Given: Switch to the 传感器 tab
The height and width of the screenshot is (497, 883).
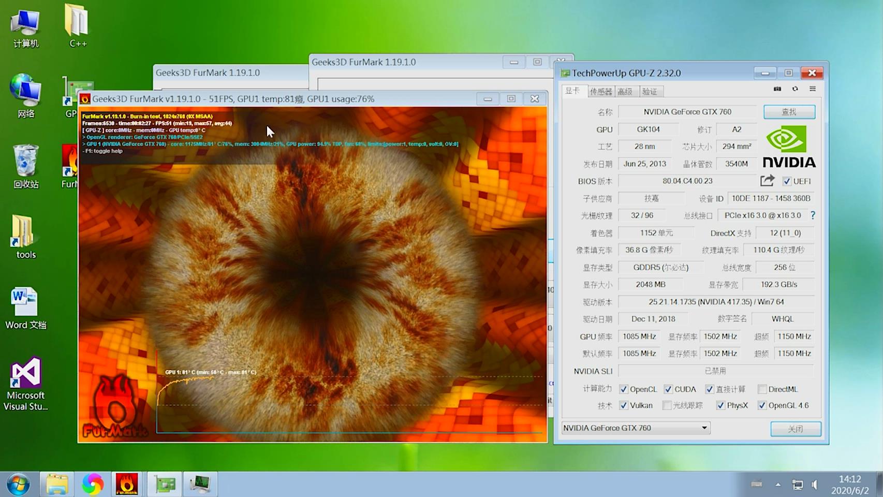Looking at the screenshot, I should point(600,92).
